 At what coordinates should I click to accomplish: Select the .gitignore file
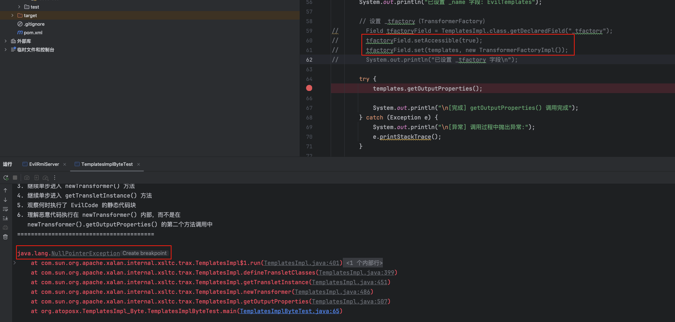[x=34, y=24]
